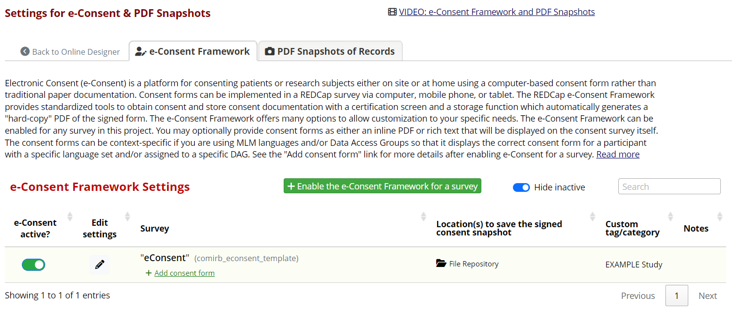The height and width of the screenshot is (327, 732).
Task: Click the pencil Edit settings icon
Action: point(100,265)
